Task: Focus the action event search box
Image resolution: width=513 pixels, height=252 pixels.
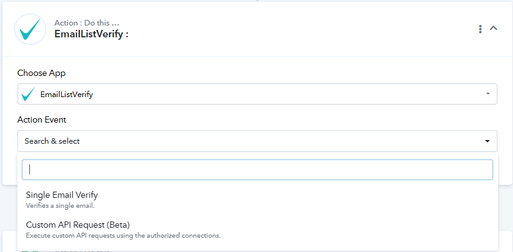Action: [257, 169]
